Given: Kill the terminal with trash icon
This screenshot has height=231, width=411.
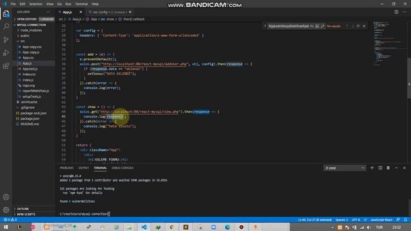Looking at the screenshot, I should (388, 168).
